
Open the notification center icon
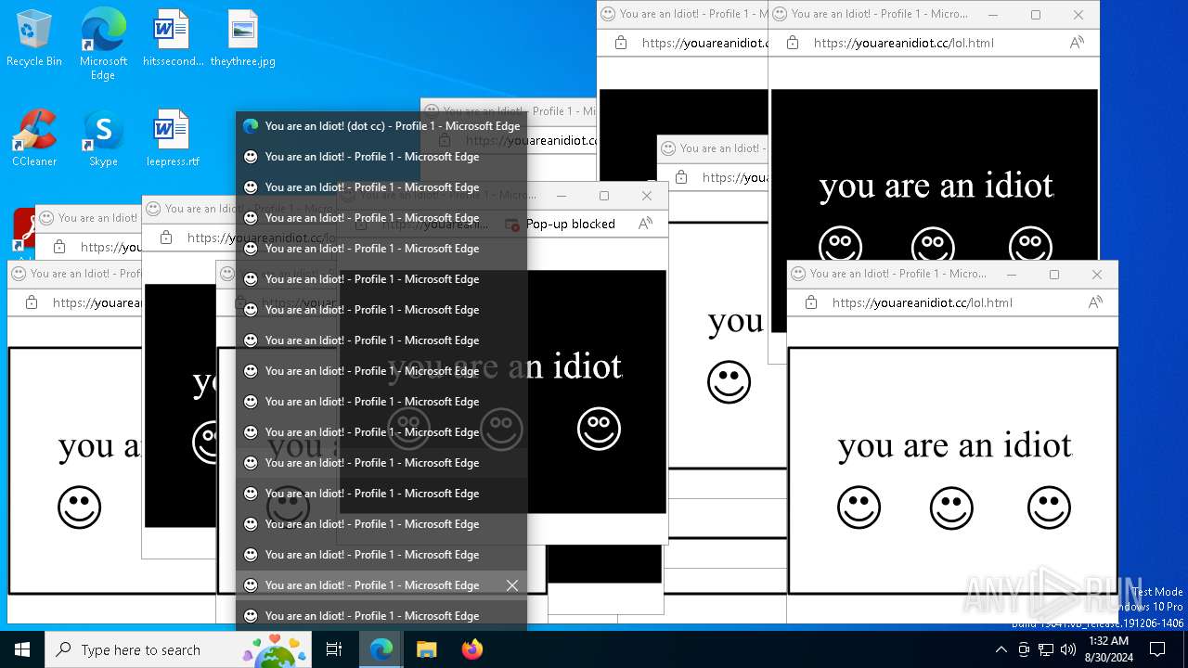(x=1157, y=649)
